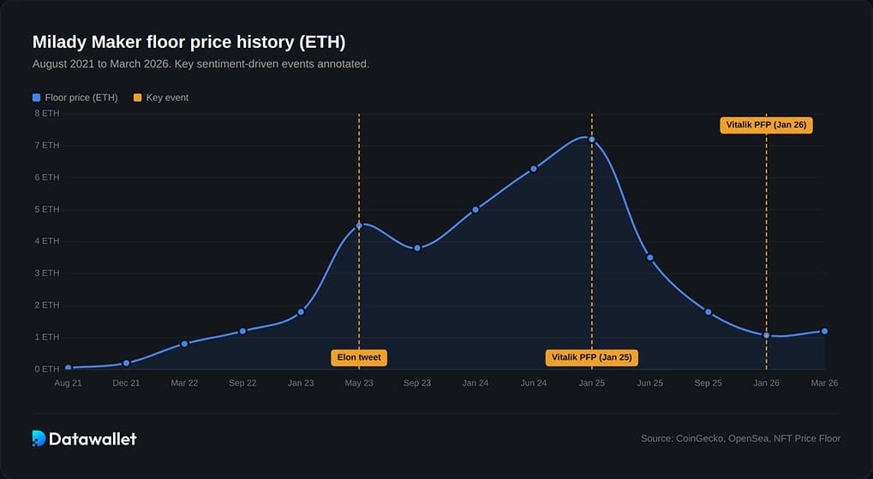Toggle the Floor price (ETH) legend label

click(x=81, y=98)
